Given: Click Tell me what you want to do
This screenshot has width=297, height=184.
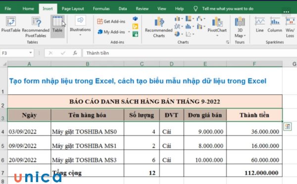Looking at the screenshot, I should (x=228, y=9).
